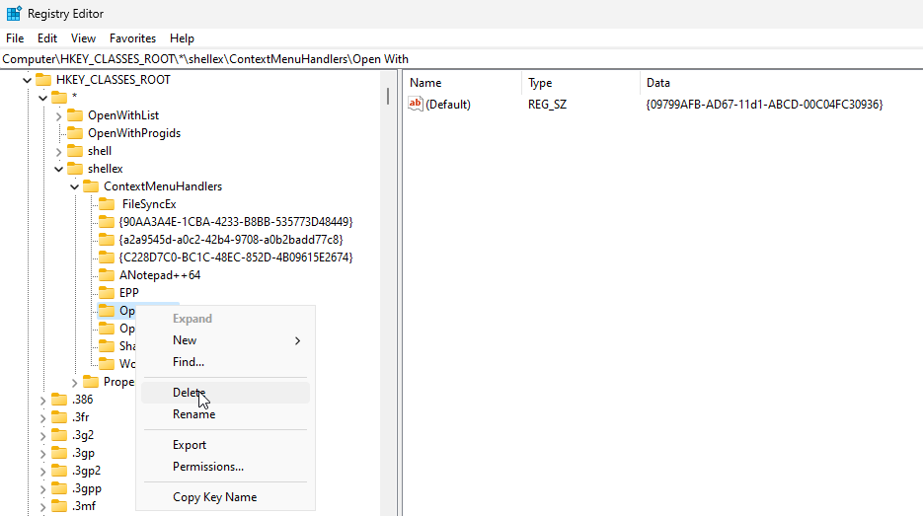Click the Registry Editor app icon in title bar
Image resolution: width=923 pixels, height=516 pixels.
[14, 14]
